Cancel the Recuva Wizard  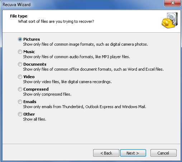pyautogui.click(x=163, y=153)
